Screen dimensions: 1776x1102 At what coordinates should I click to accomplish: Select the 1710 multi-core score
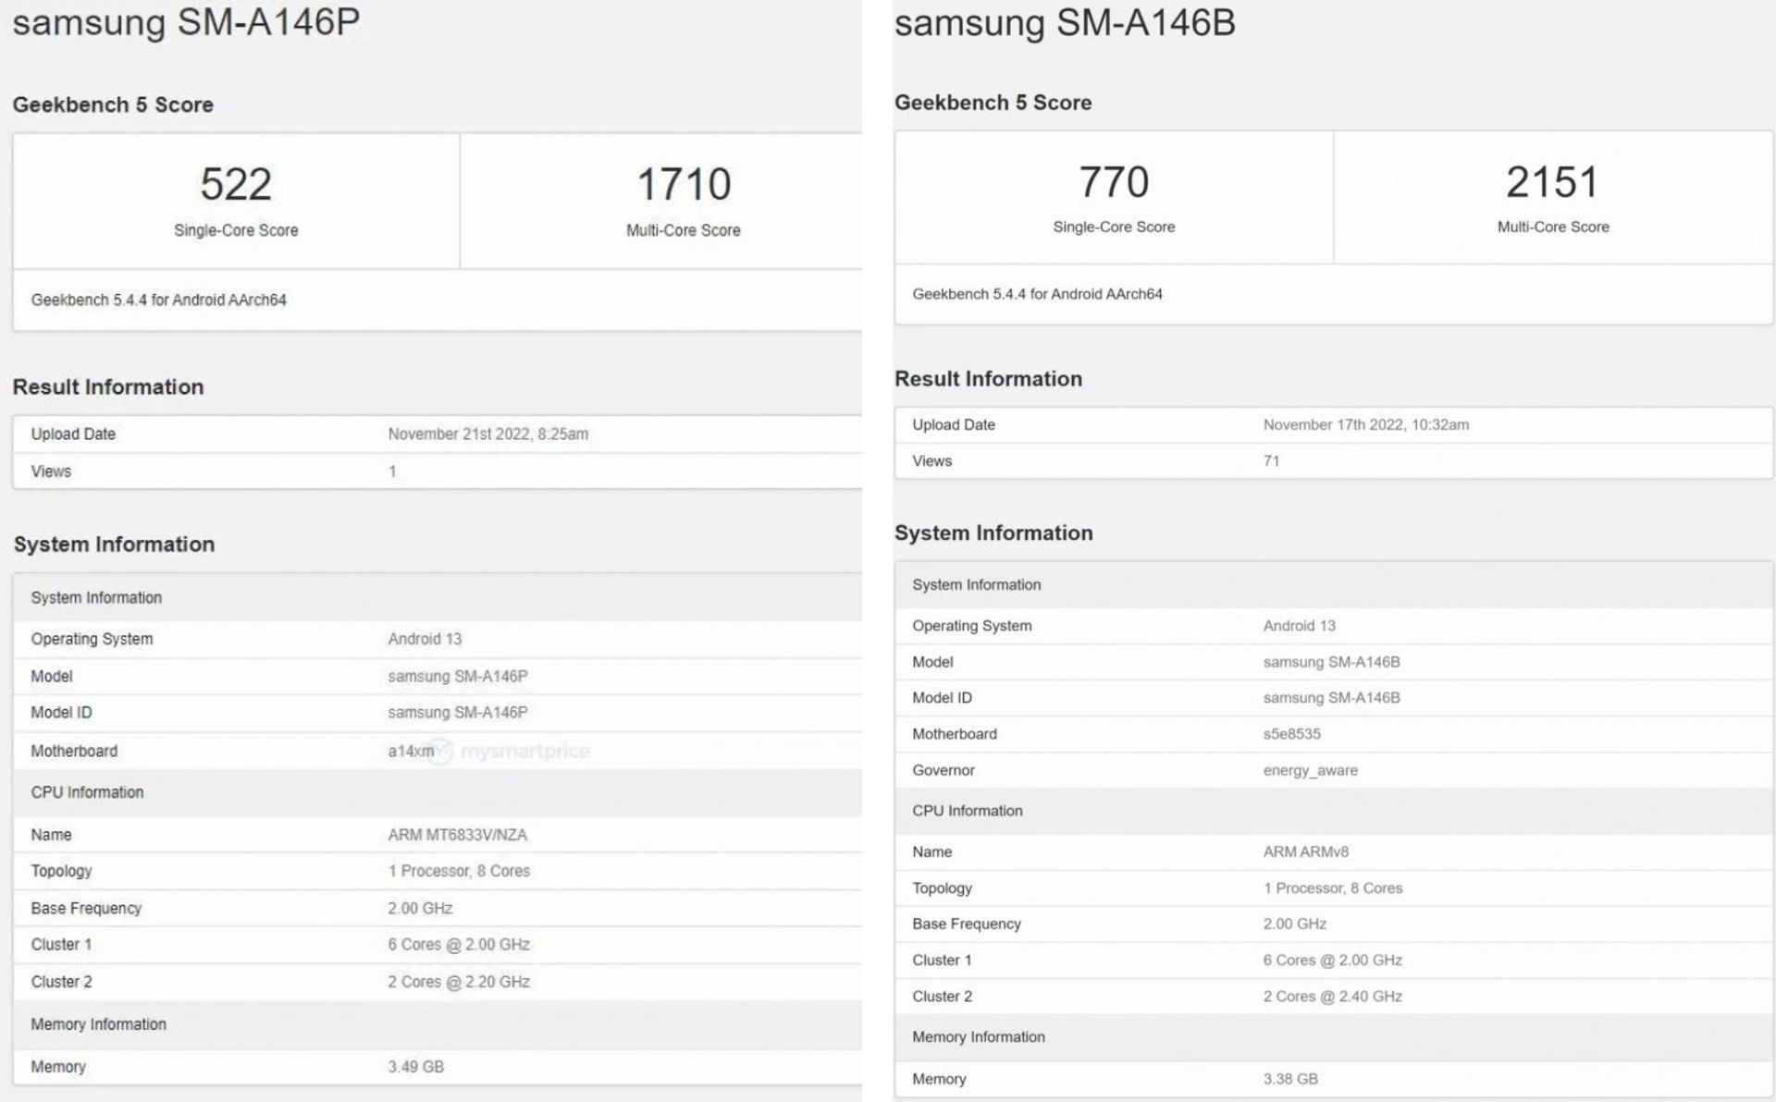(684, 184)
